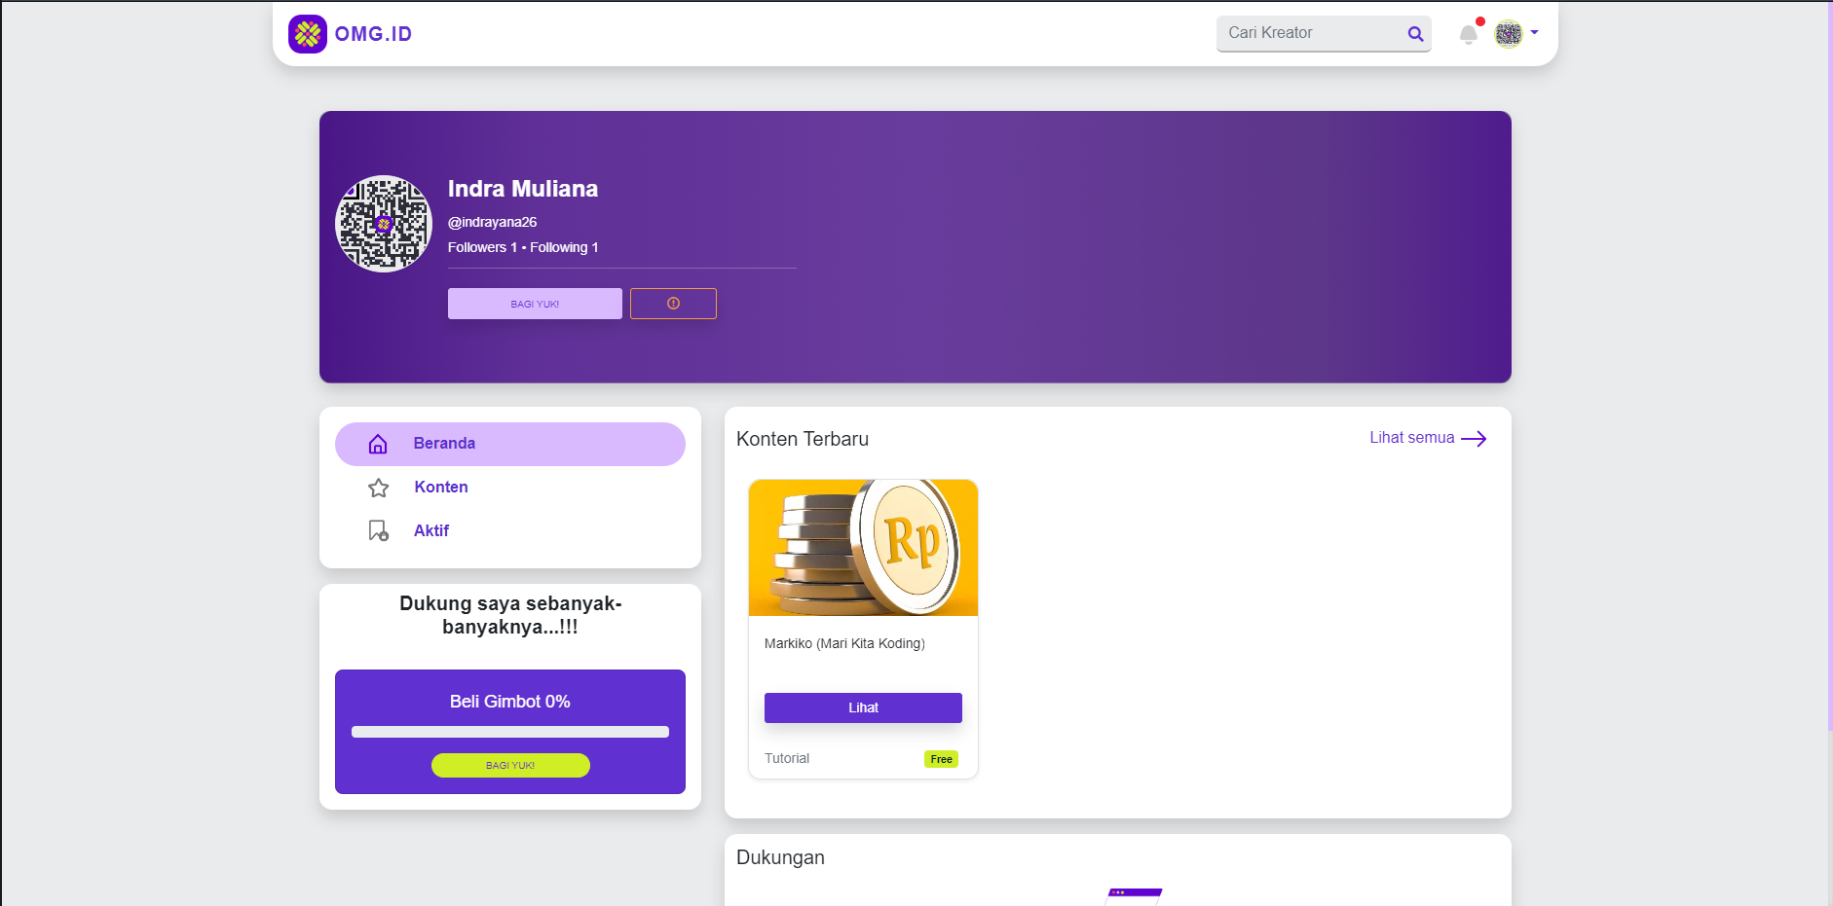
Task: Click the Lihat semua arrow icon
Action: [1474, 439]
